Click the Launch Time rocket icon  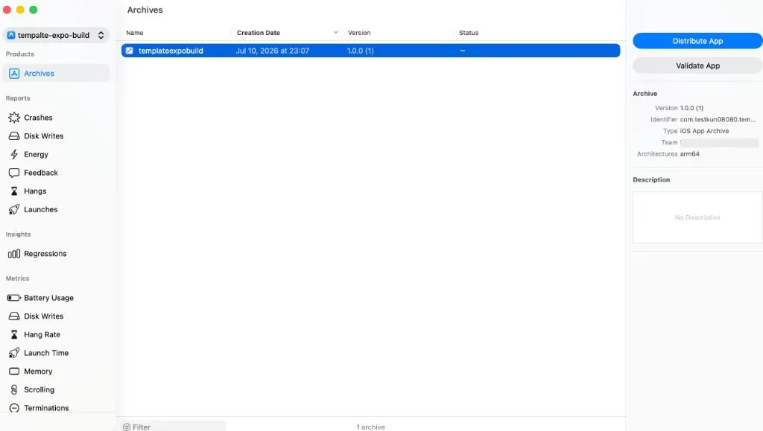(14, 353)
